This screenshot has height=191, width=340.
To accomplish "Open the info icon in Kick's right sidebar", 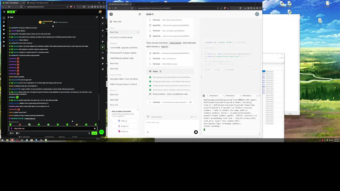I will point(103,18).
